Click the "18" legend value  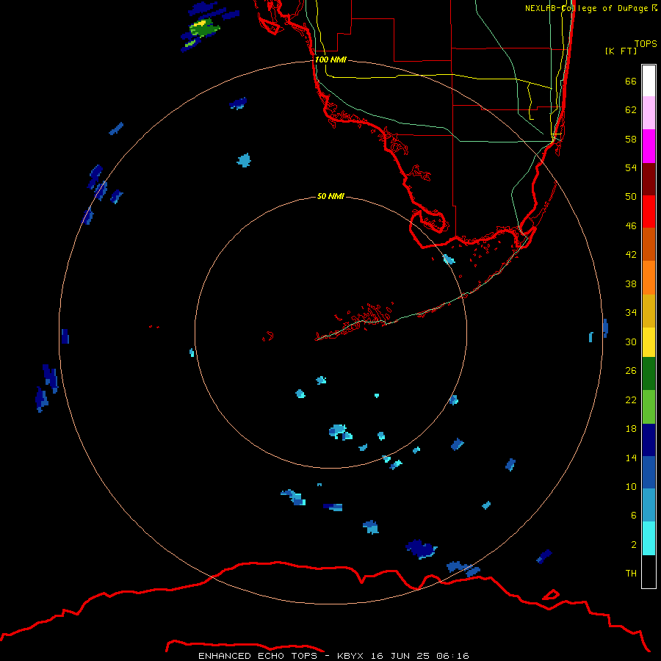coord(631,429)
